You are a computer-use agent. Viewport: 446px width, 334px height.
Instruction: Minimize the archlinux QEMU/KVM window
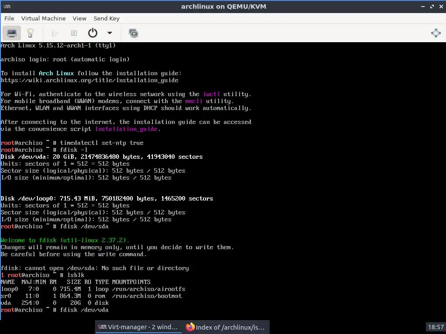423,7
